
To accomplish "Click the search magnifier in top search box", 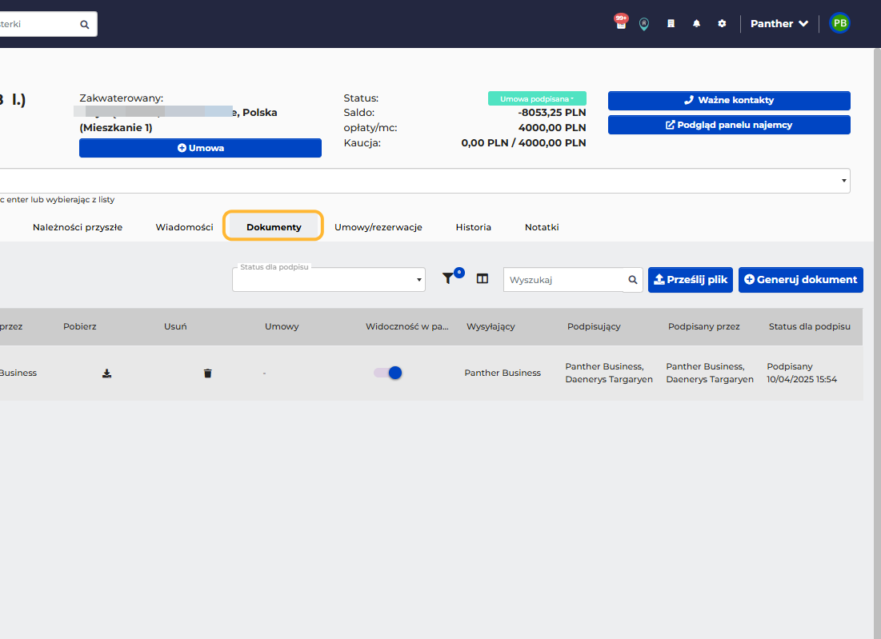I will [x=85, y=24].
